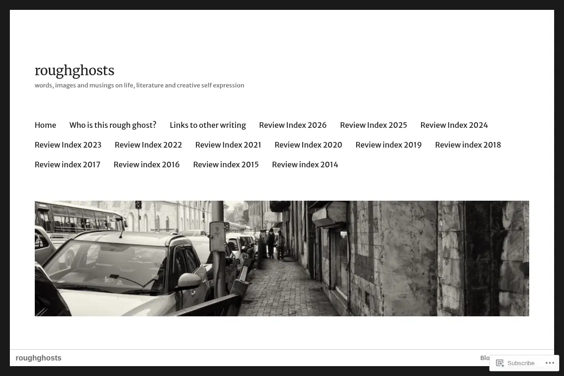
Task: Open 'Links to other writing' page
Action: 208,125
